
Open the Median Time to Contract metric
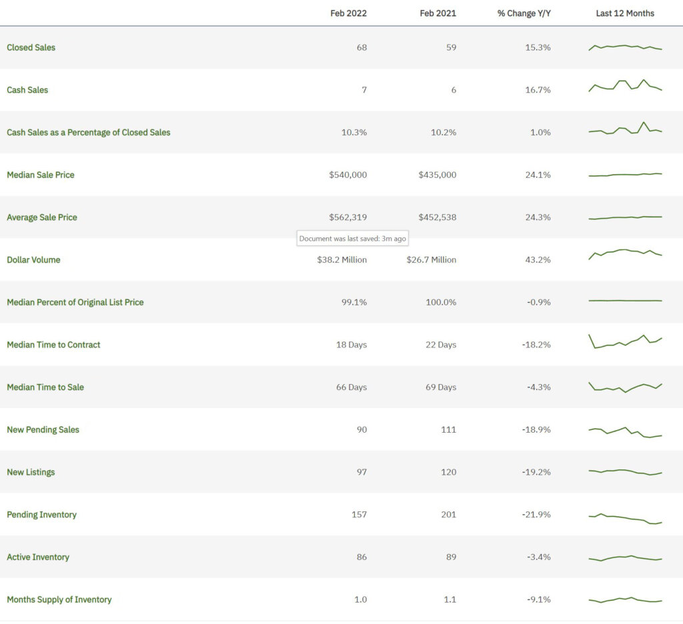pos(53,345)
